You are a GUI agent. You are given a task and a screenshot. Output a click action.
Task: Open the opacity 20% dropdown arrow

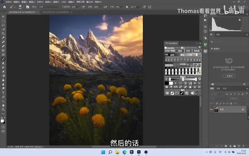coord(79,7)
